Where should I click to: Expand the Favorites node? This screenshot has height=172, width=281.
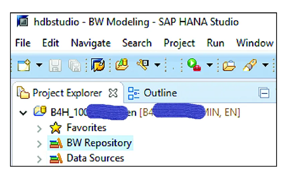click(40, 129)
